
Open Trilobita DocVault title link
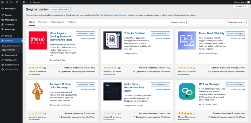[135, 33]
